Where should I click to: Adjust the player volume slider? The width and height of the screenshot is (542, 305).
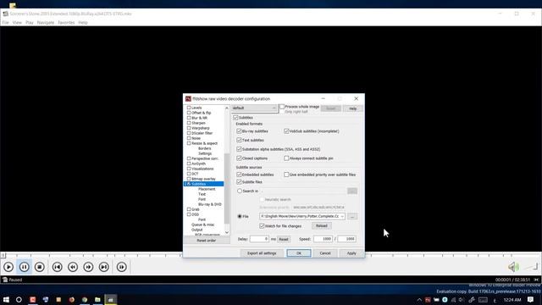pos(531,267)
